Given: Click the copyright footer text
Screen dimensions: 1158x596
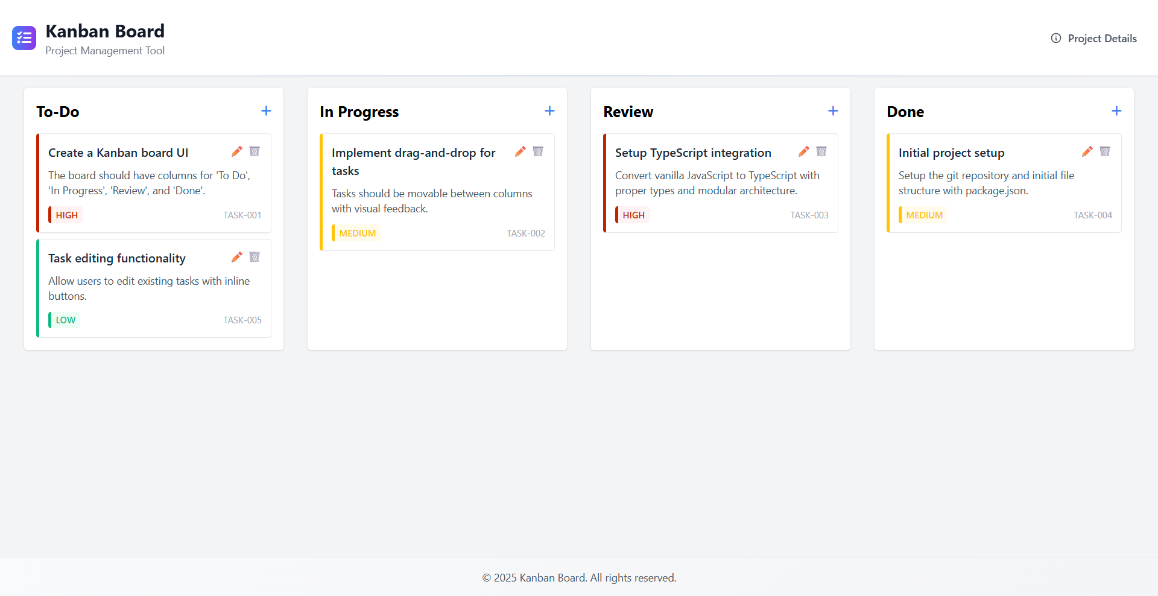Looking at the screenshot, I should (x=579, y=578).
